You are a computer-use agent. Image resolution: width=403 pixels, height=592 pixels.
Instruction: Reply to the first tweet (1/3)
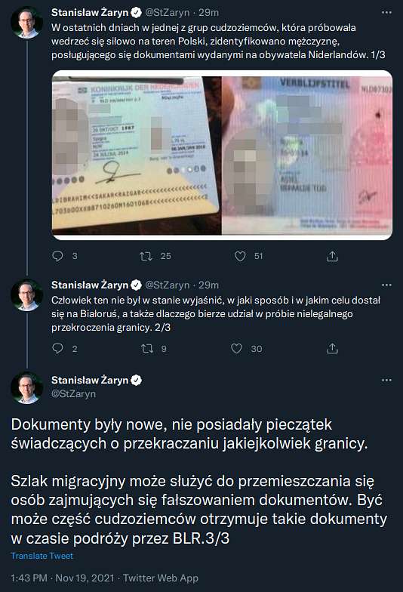[x=57, y=257]
